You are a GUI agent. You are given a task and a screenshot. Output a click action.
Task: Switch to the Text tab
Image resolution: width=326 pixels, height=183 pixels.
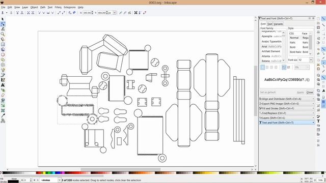[269, 24]
